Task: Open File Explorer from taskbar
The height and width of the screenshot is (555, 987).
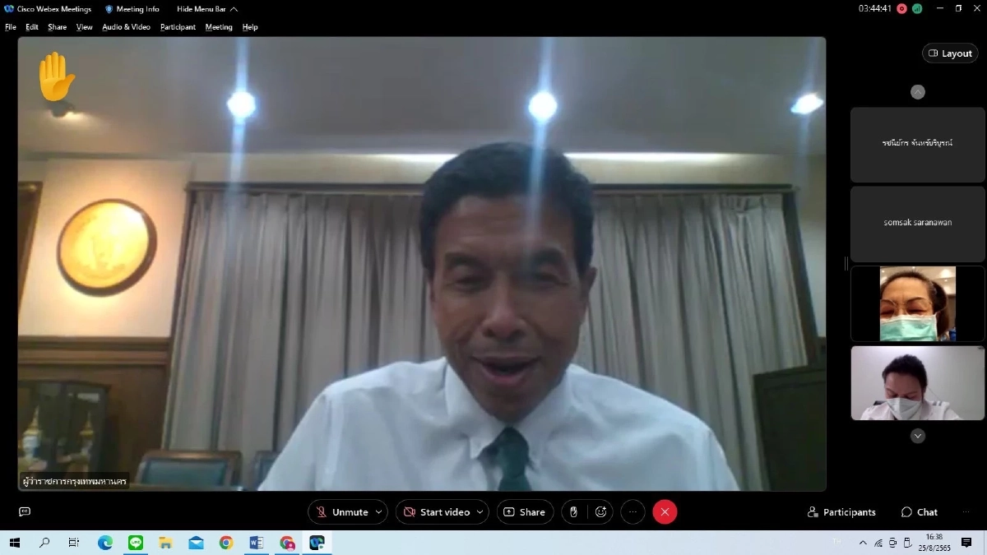Action: click(165, 543)
